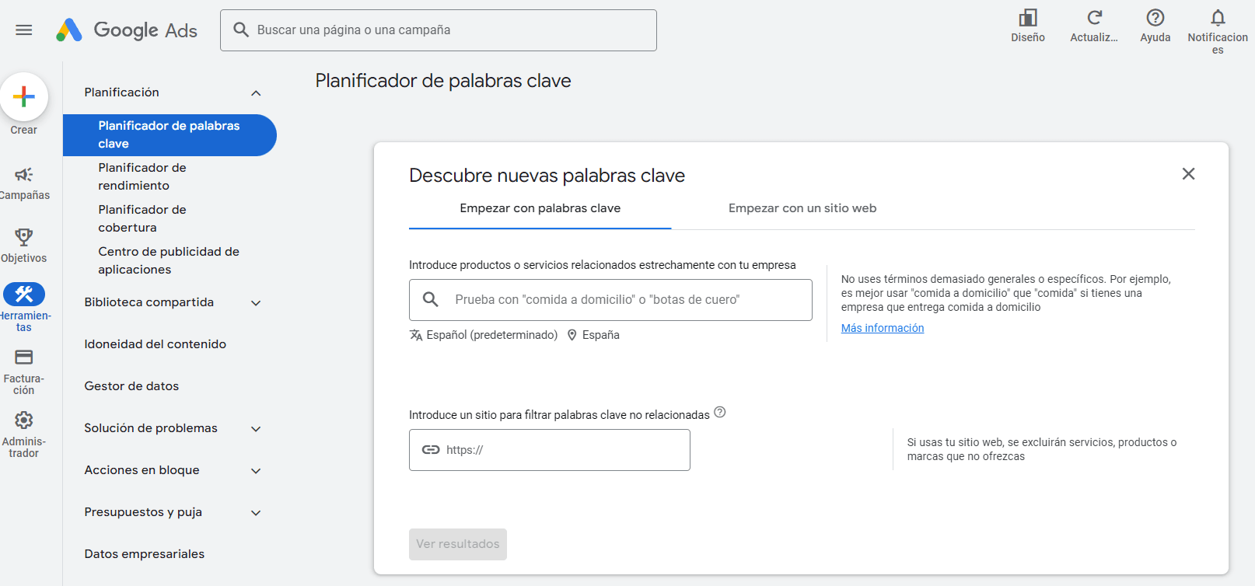1255x586 pixels.
Task: Open Centro de publicidad de aplicaciones
Action: [x=170, y=260]
